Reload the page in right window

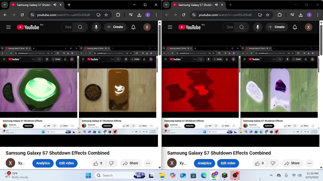point(184,15)
